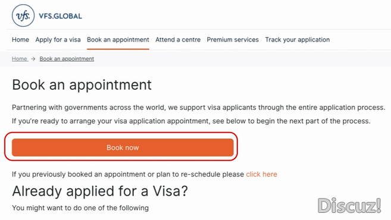This screenshot has height=220, width=391.
Task: Click the large Book an appointment heading
Action: (x=82, y=84)
